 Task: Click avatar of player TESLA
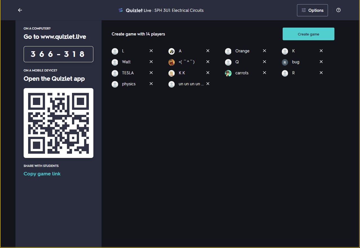115,73
